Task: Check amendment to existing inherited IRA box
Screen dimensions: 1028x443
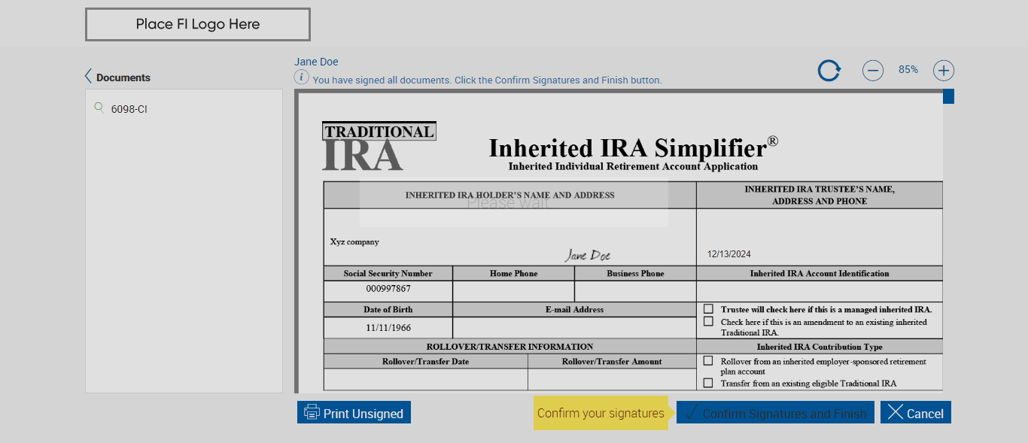Action: click(708, 321)
